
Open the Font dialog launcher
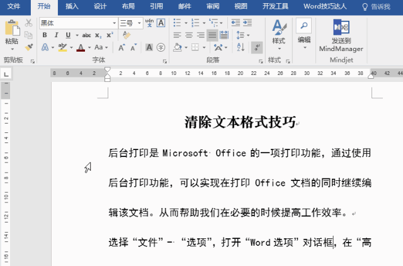[x=165, y=61]
